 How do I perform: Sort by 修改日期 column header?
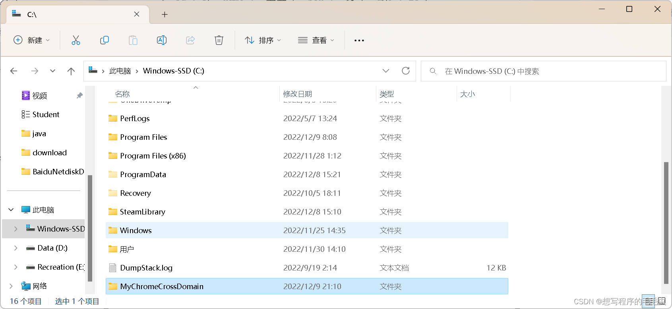[298, 94]
